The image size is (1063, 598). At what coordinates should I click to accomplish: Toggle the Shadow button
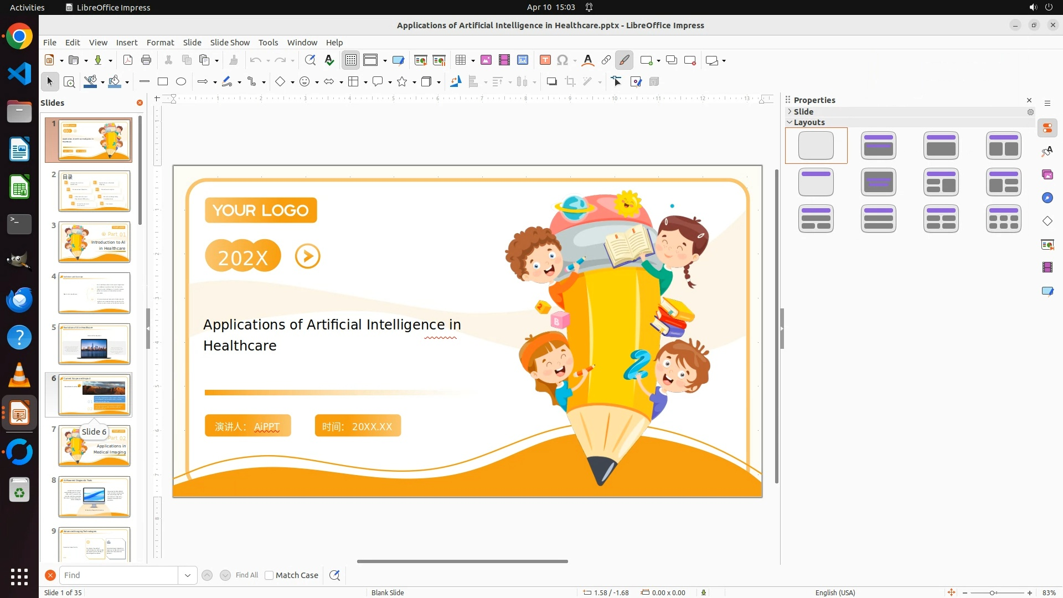click(x=551, y=82)
